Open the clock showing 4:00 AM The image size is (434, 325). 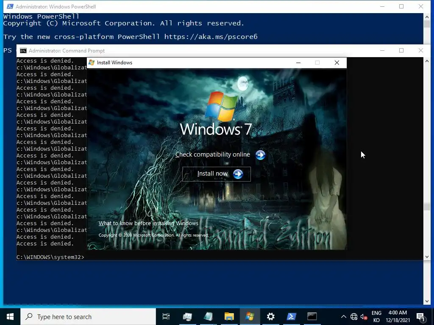[398, 317]
